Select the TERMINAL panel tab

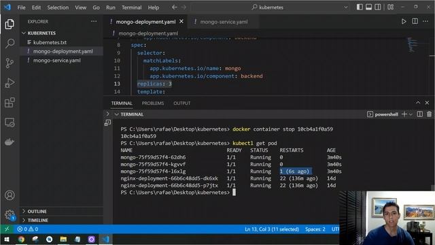122,103
